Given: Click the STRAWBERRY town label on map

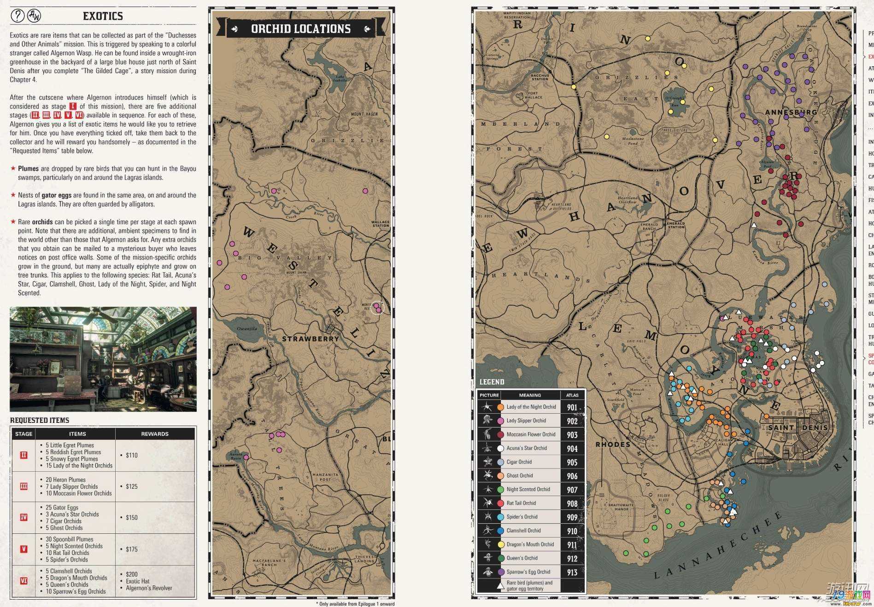Looking at the screenshot, I should pyautogui.click(x=310, y=339).
